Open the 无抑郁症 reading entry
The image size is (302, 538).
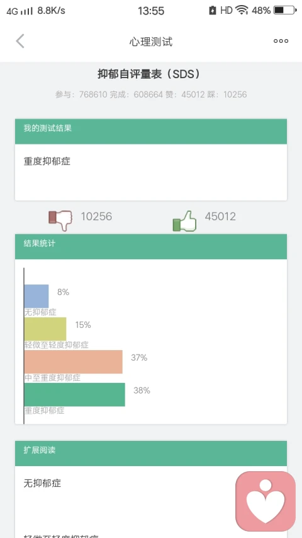[42, 484]
